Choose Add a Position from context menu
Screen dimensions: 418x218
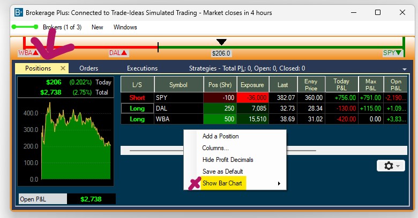(x=220, y=136)
